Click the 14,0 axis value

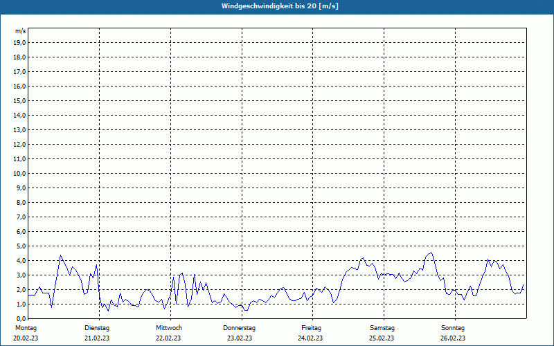(19, 115)
